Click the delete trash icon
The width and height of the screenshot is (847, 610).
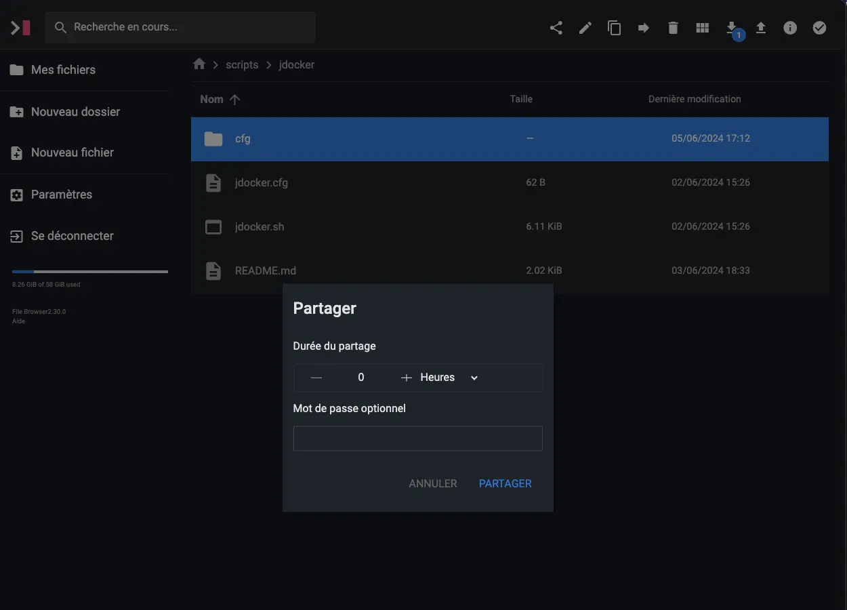coord(673,28)
